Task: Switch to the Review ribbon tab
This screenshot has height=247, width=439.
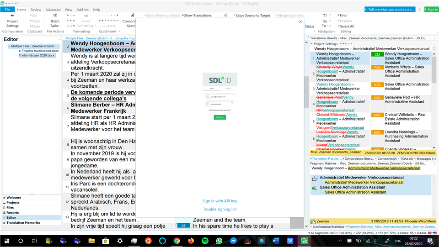Action: click(36, 10)
